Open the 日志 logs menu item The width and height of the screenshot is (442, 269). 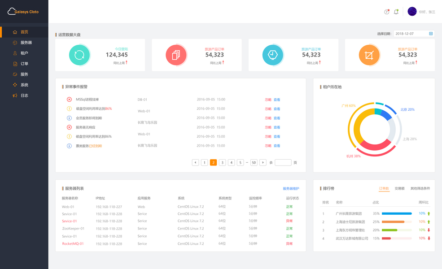24,95
